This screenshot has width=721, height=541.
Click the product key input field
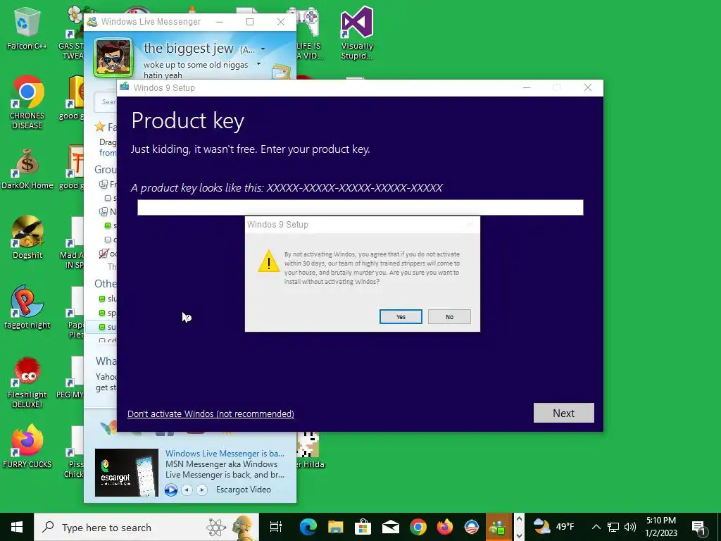click(360, 207)
